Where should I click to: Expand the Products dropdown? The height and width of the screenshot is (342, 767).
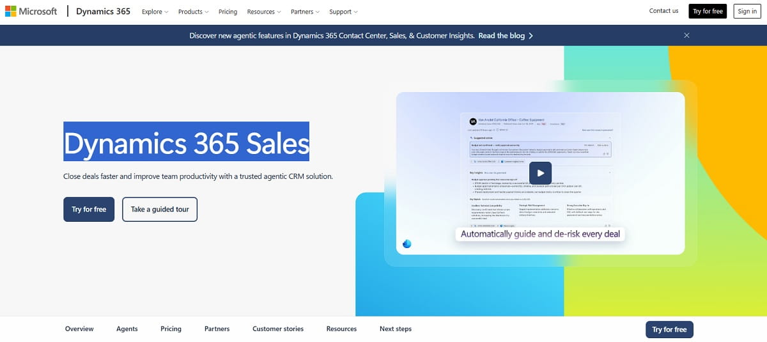[x=194, y=12]
